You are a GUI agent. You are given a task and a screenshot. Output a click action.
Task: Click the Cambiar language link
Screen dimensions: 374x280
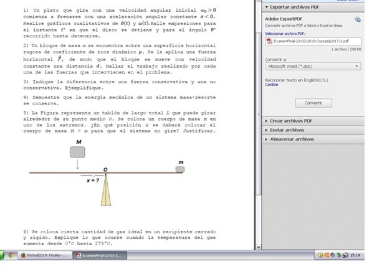pyautogui.click(x=271, y=85)
